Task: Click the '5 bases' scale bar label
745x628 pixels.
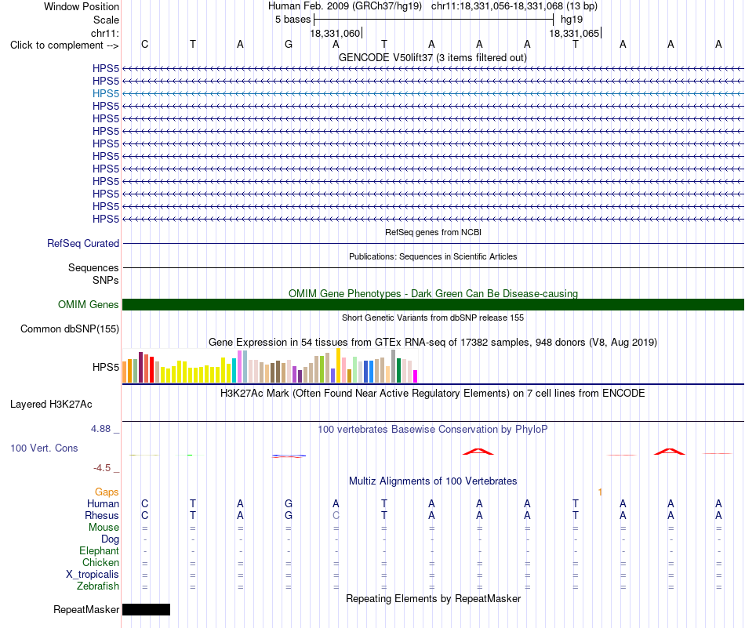Action: tap(293, 20)
